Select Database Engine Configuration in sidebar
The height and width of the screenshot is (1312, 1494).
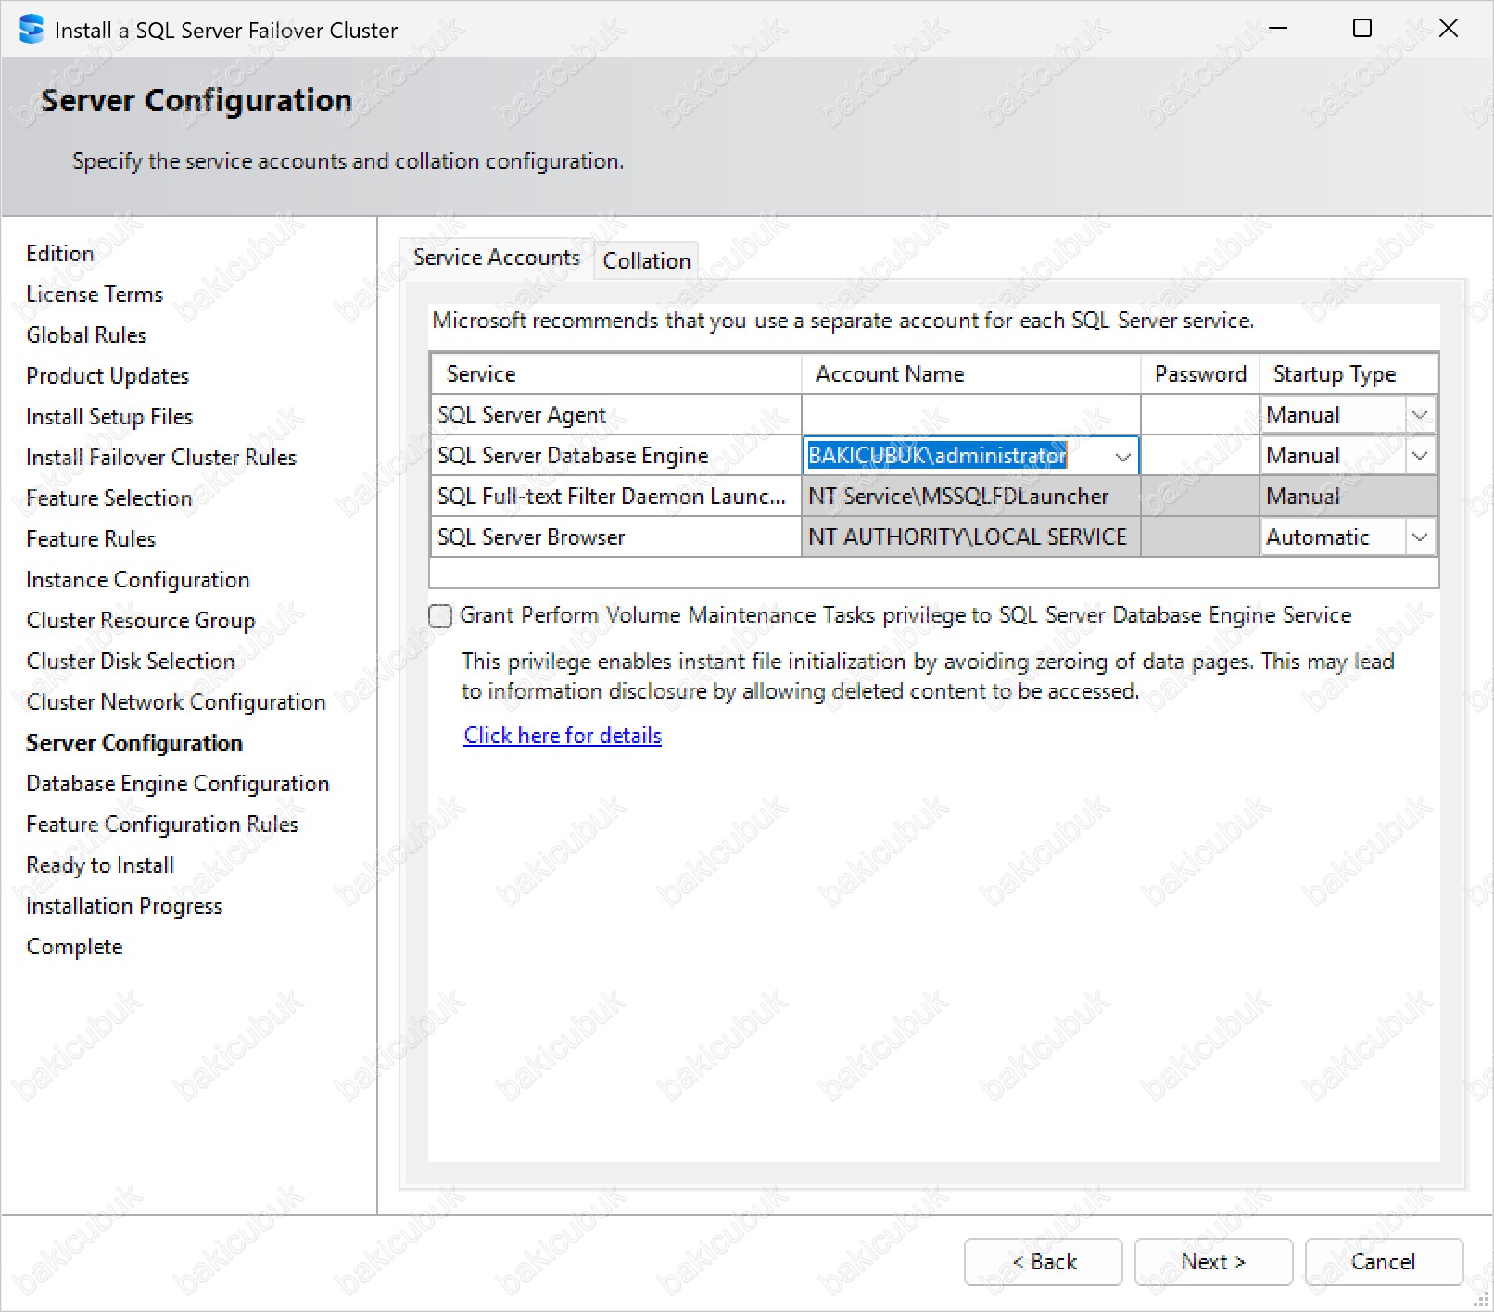tap(177, 784)
